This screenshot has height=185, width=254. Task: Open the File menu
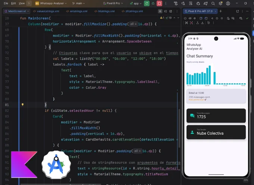[6, 3]
